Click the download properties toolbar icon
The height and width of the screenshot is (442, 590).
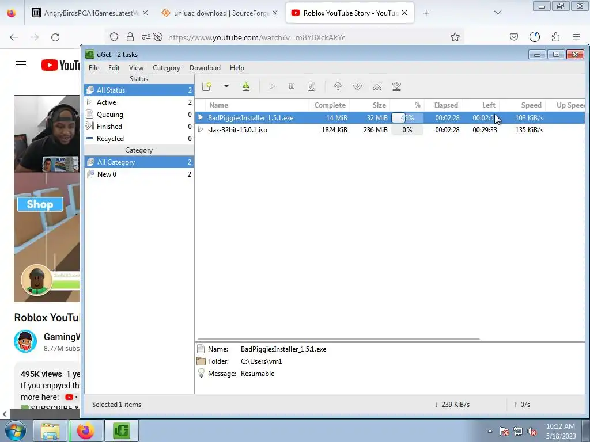tap(311, 86)
